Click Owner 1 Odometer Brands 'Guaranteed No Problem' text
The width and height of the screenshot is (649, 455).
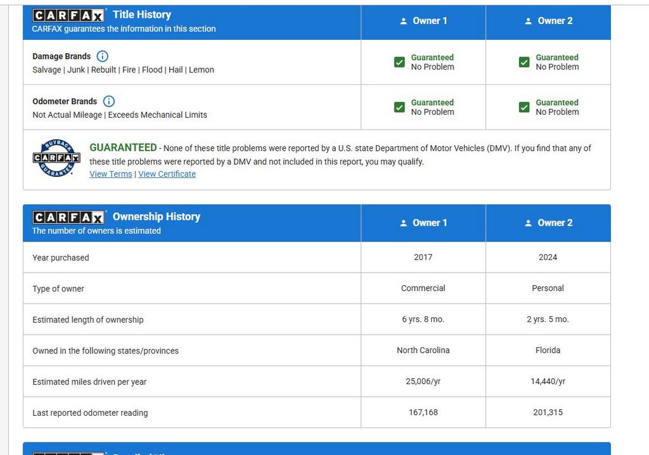[x=432, y=107]
